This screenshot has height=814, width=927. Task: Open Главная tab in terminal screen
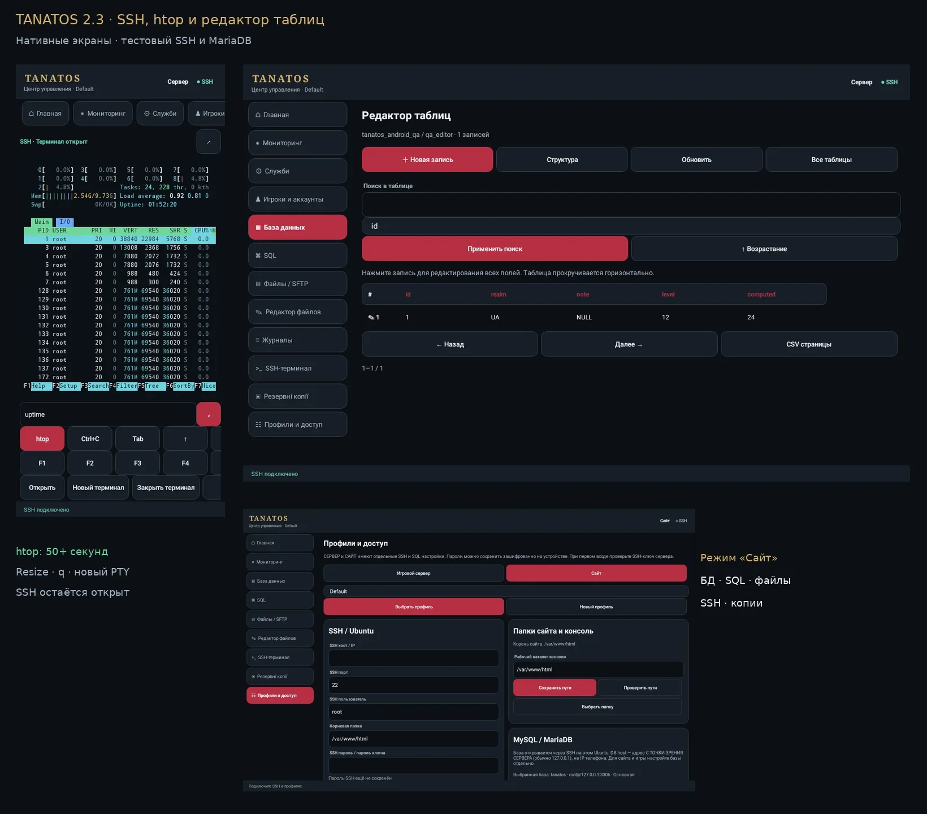tap(45, 113)
